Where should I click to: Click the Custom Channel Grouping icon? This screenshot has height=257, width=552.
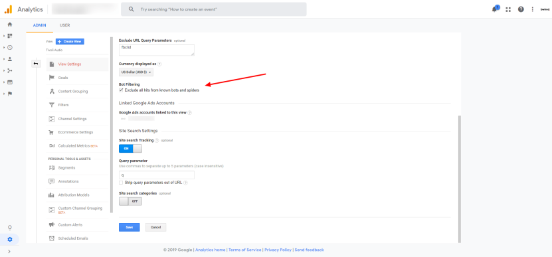[52, 210]
